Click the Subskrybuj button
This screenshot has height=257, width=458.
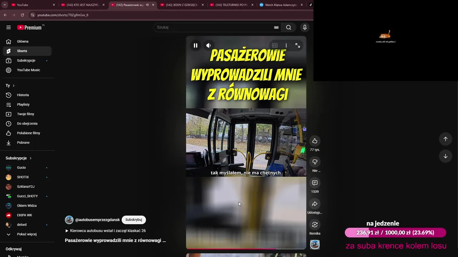(x=134, y=220)
